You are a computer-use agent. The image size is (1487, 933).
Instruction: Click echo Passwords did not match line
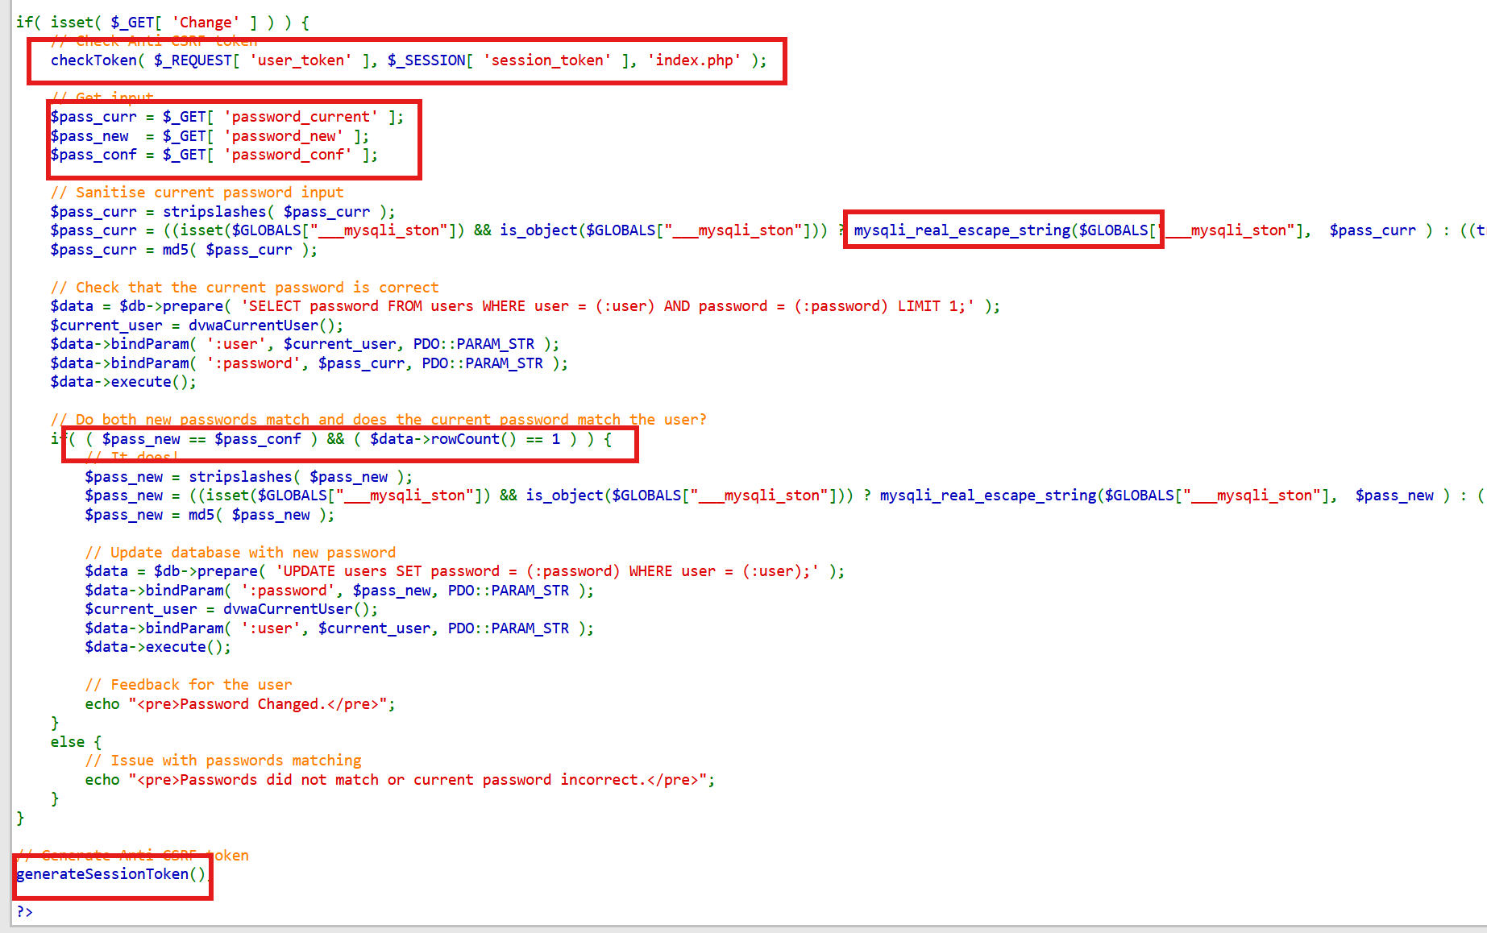tap(400, 780)
